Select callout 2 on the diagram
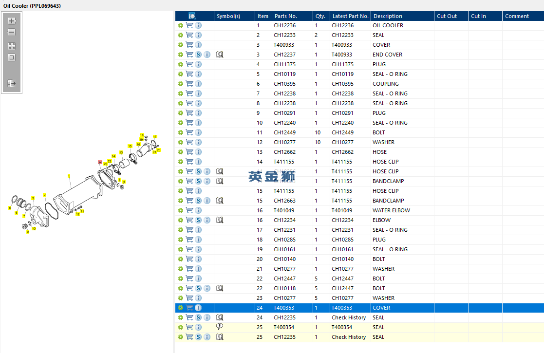The image size is (544, 353). [44, 195]
